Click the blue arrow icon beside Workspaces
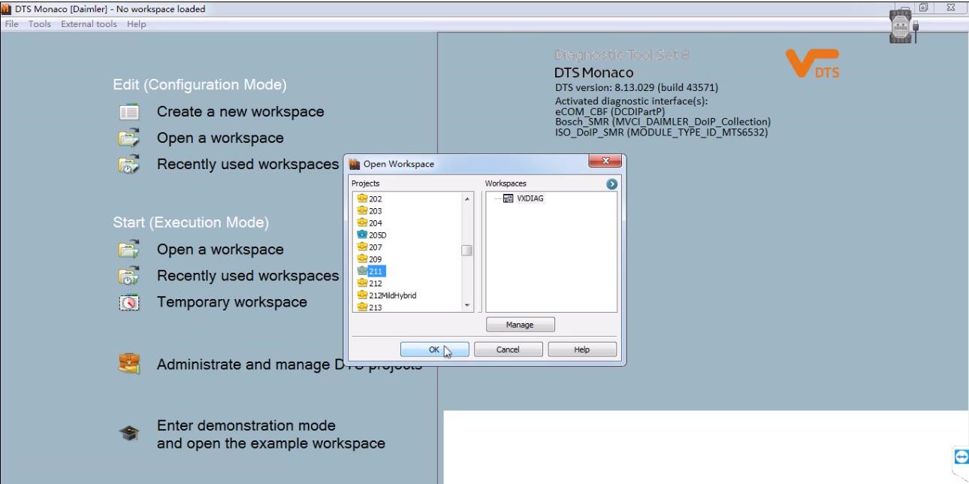This screenshot has height=484, width=969. 612,183
